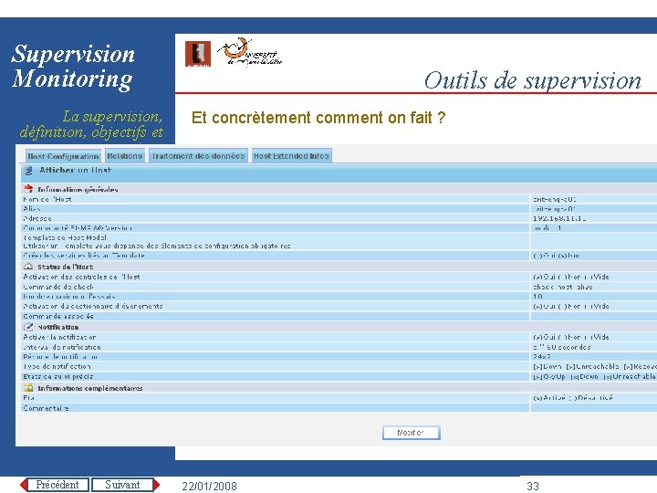Select the Host Extended Infos tab
The image size is (657, 493).
[x=292, y=155]
